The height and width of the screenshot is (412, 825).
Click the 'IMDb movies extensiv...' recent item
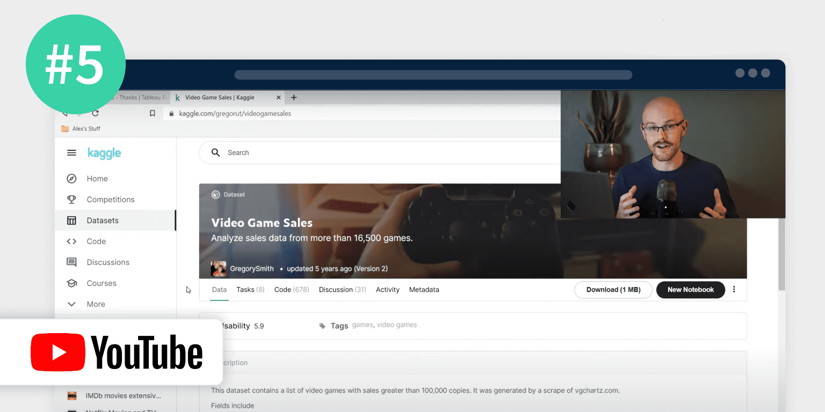(124, 396)
